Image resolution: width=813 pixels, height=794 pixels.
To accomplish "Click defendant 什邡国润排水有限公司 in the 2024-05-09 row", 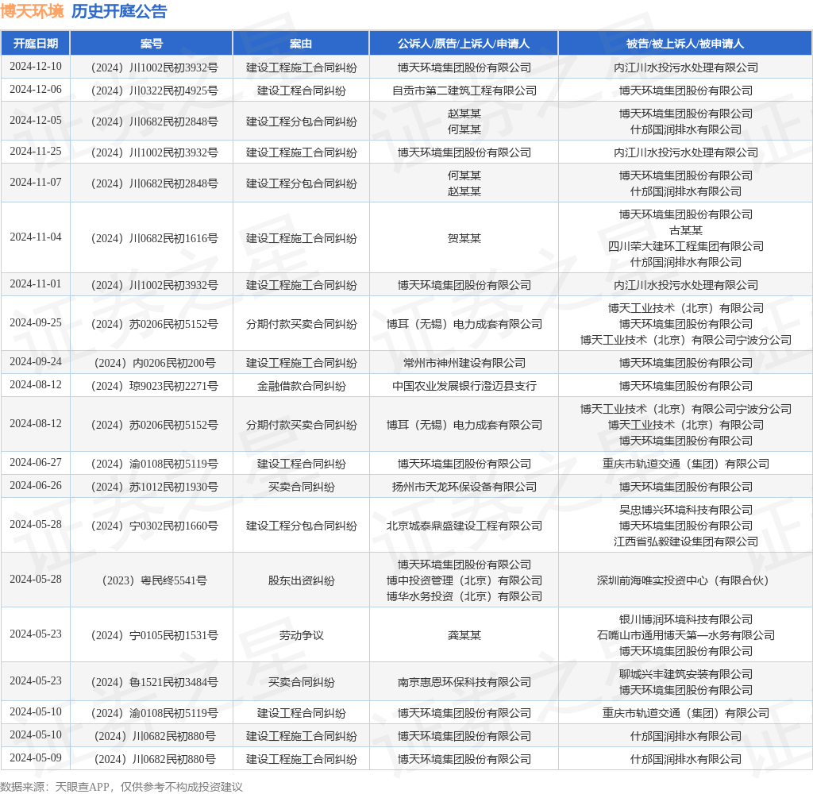I will 685,759.
